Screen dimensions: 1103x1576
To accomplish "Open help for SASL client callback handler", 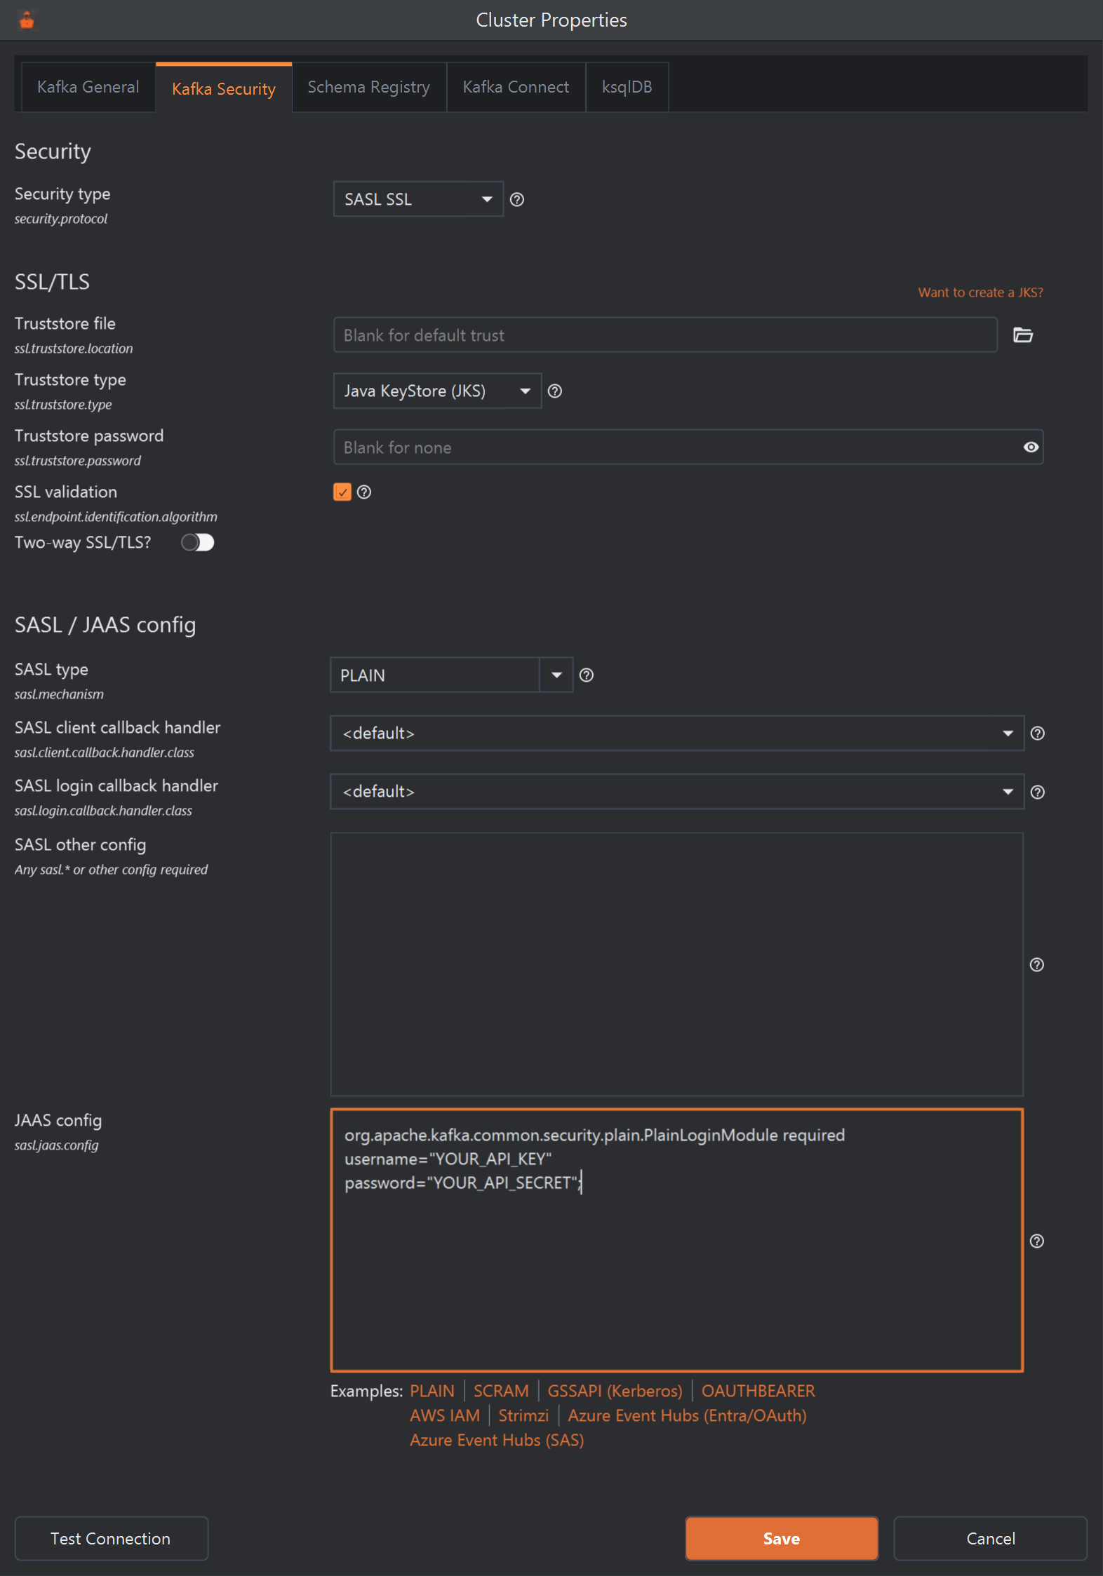I will (1038, 734).
